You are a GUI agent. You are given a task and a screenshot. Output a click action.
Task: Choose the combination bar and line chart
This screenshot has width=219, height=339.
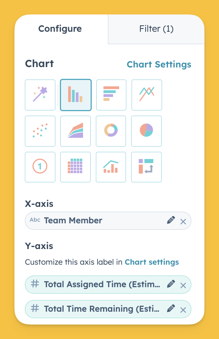click(x=111, y=167)
